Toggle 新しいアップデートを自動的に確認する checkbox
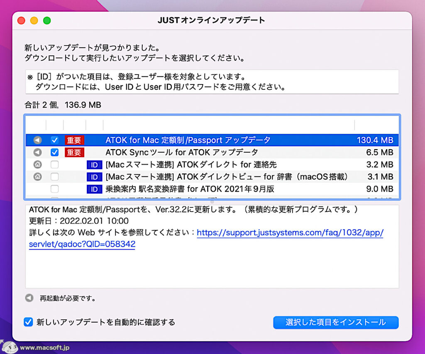 [28, 322]
